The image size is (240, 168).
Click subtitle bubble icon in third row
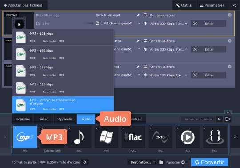pos(145,67)
